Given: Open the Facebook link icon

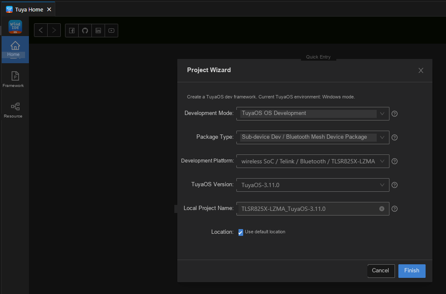Looking at the screenshot, I should [72, 31].
